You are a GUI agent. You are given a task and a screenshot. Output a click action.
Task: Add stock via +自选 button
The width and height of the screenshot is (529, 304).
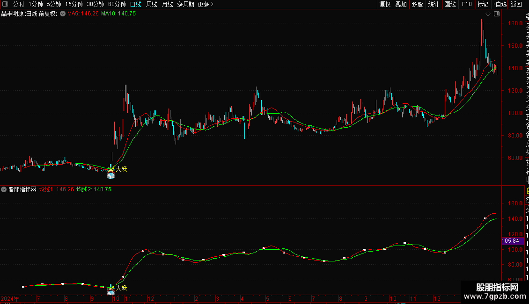(x=500, y=4)
